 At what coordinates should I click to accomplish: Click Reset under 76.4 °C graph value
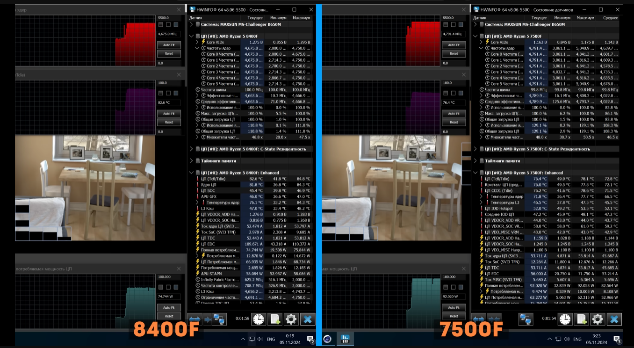pos(454,122)
